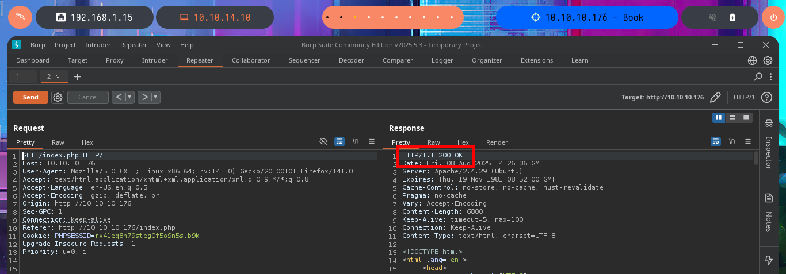Close Repeater tab 2
Screen dimensions: 786x274
58,76
